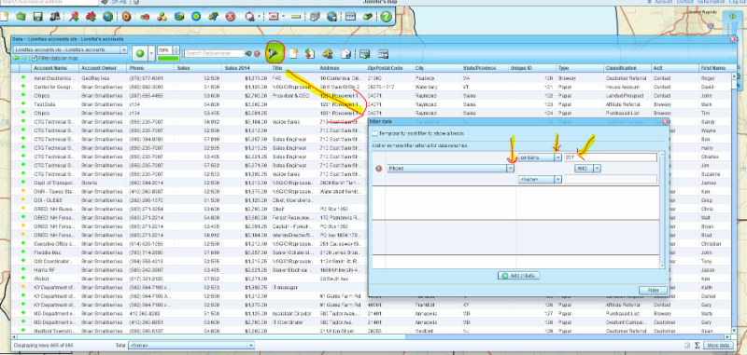Click the last table columns icon in data toolbar
The image size is (747, 355).
(384, 54)
